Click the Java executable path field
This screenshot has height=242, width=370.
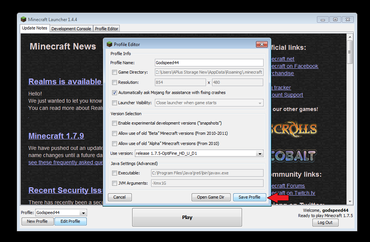207,173
